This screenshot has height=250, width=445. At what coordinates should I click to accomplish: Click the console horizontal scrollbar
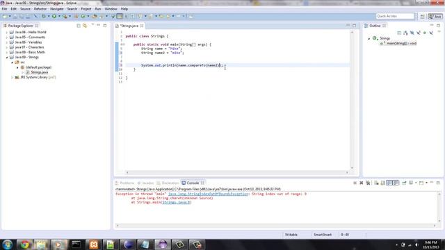[275, 226]
